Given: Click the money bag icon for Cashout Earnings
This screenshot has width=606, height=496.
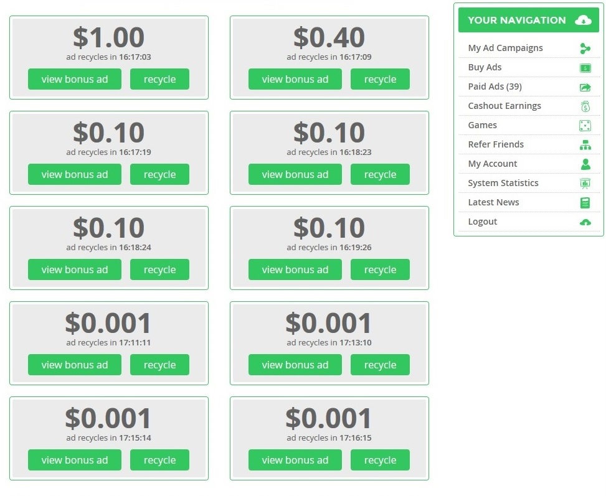Looking at the screenshot, I should (585, 106).
